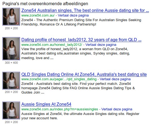Click the 300 × 400 profile thumbnail
The image size is (153, 125).
pos(11,49)
